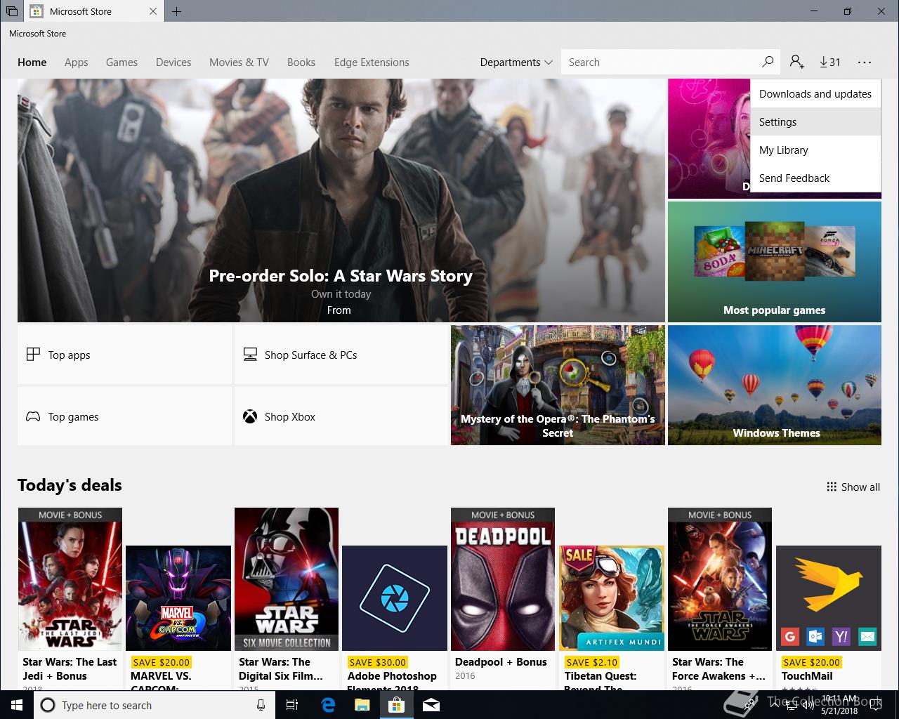Click the Today's deals heading
The image size is (899, 719).
click(x=70, y=485)
